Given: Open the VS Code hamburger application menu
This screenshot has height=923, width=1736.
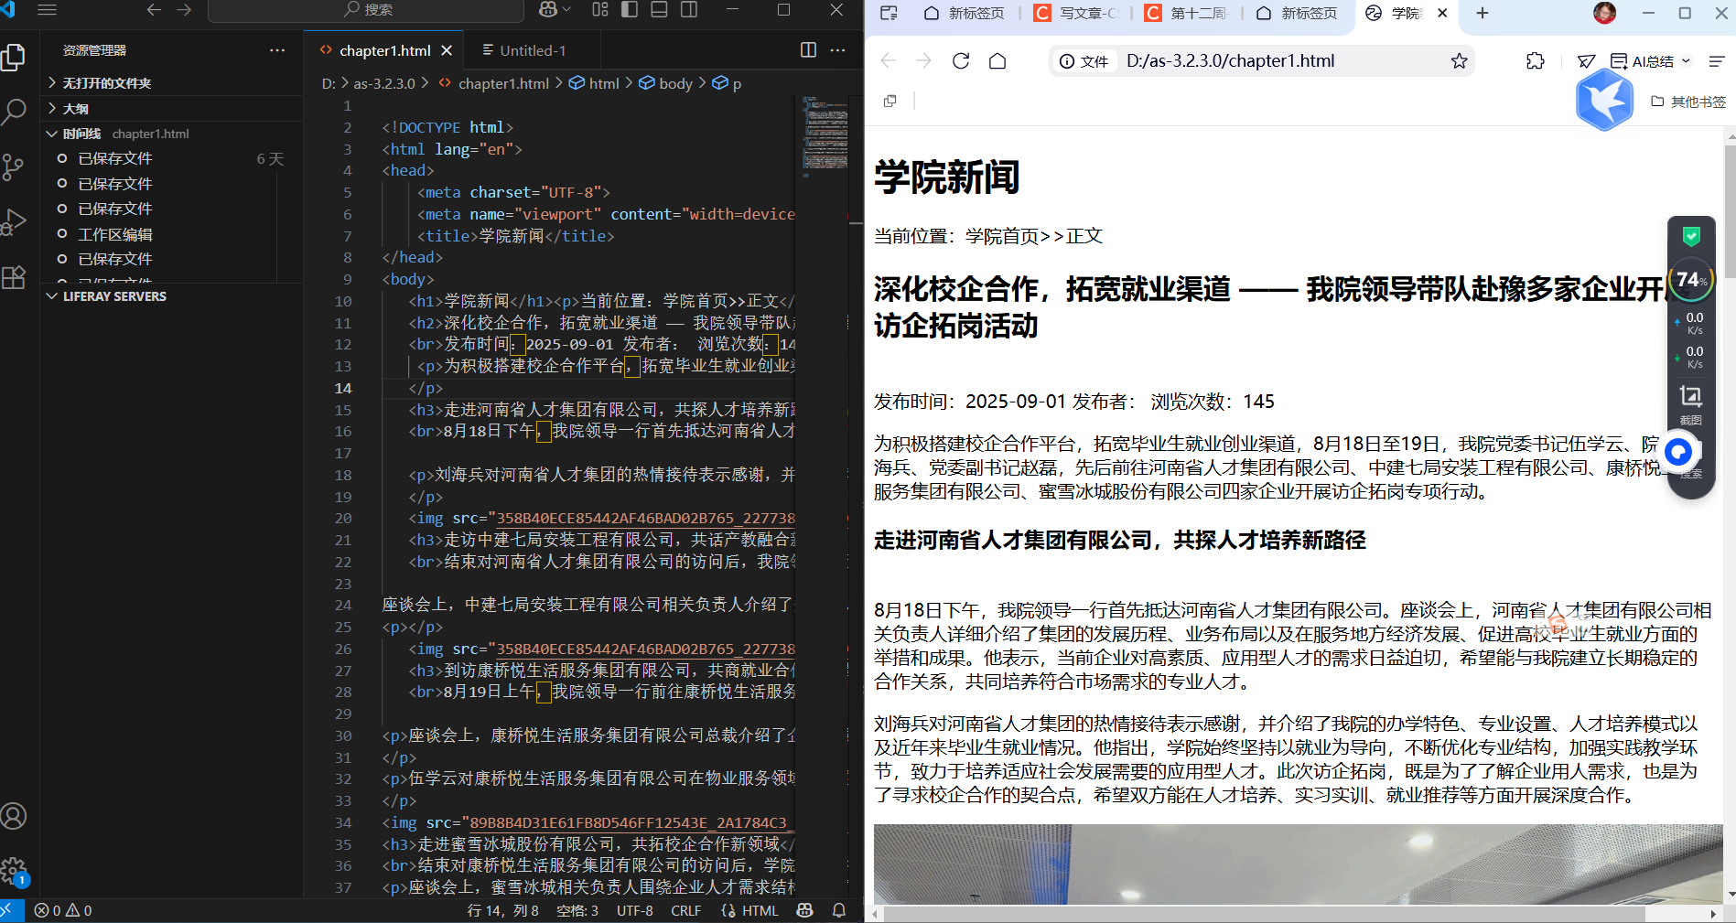Looking at the screenshot, I should click(47, 10).
